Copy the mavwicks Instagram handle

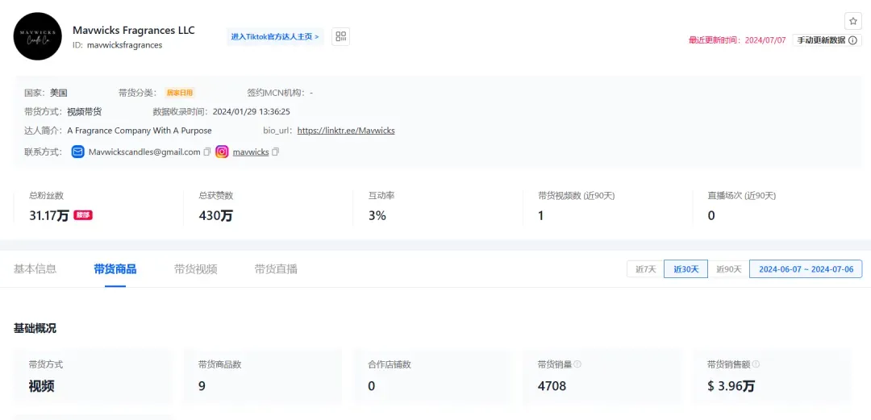pos(276,152)
